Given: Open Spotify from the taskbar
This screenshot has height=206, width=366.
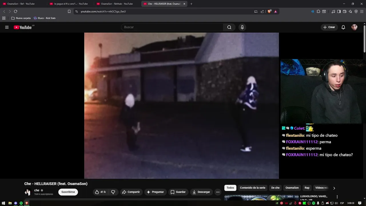Looking at the screenshot, I should click(21, 203).
